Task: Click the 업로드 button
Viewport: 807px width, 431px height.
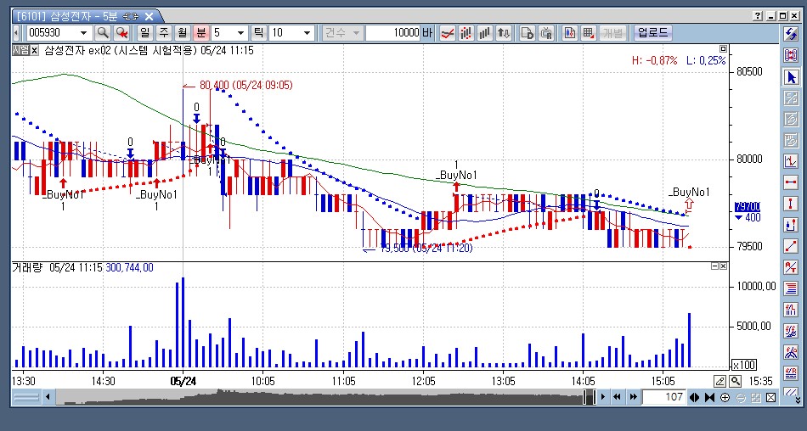Action: (x=653, y=33)
